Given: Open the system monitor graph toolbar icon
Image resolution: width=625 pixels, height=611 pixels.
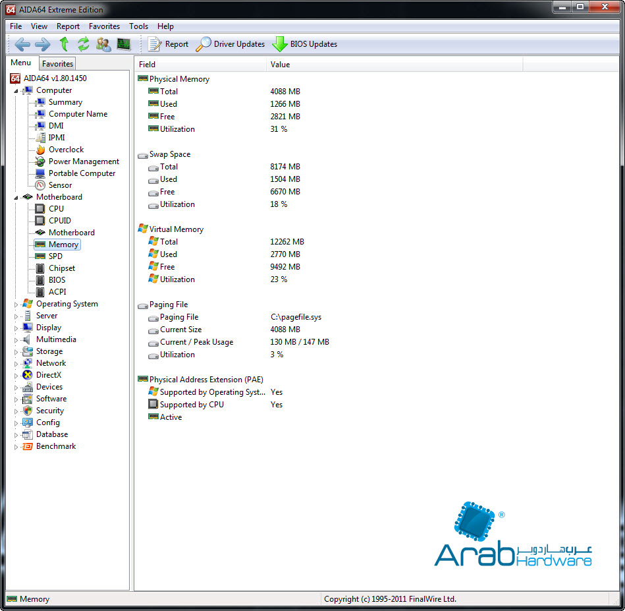Looking at the screenshot, I should [x=124, y=44].
